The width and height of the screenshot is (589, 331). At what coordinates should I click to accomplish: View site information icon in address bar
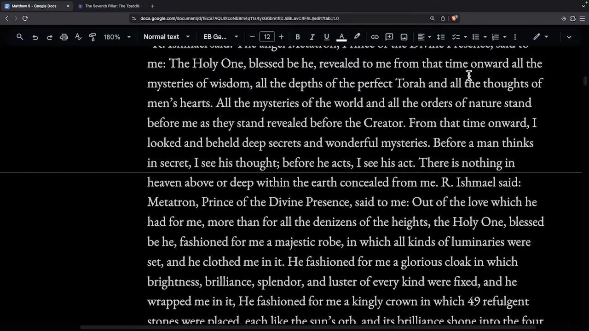133,18
